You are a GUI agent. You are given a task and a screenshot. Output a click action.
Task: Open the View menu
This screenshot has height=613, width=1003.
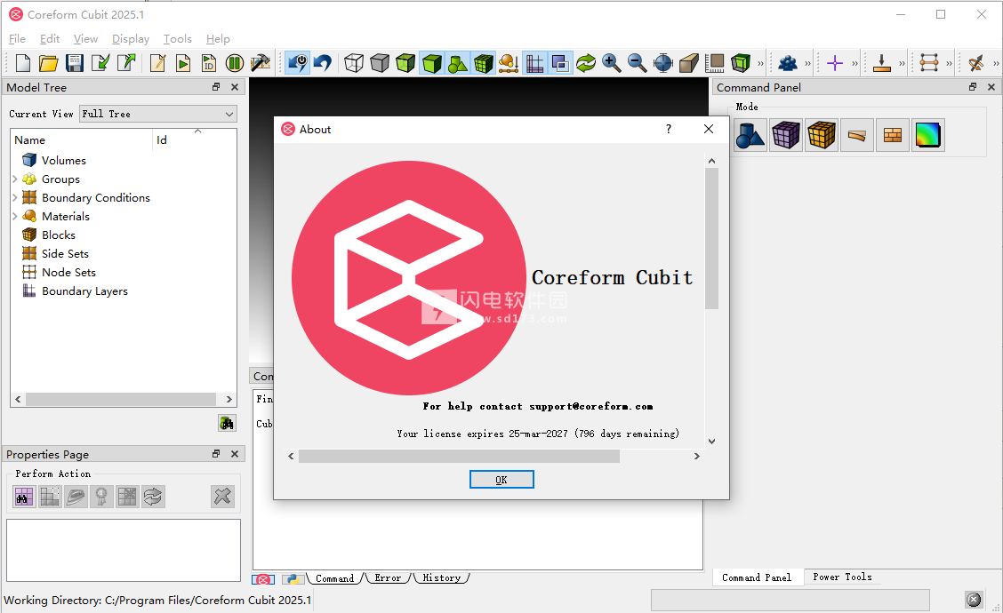point(85,39)
